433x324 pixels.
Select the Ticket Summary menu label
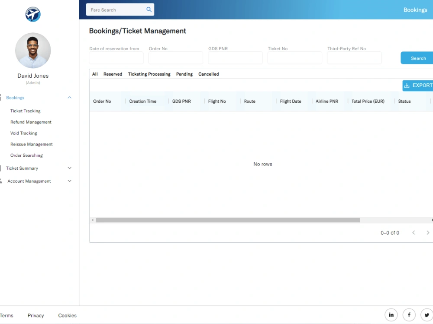pyautogui.click(x=22, y=168)
